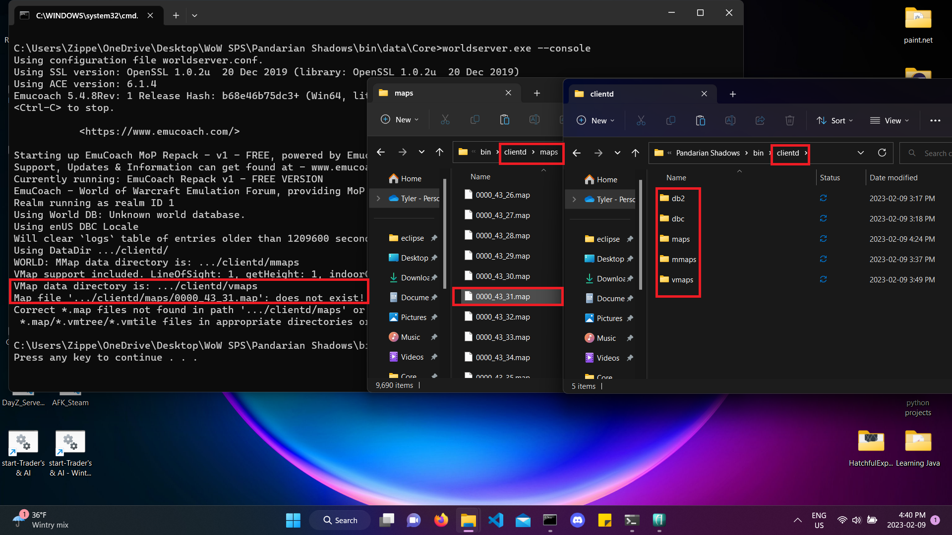Click bin breadcrumb in clientd address bar

coord(758,153)
